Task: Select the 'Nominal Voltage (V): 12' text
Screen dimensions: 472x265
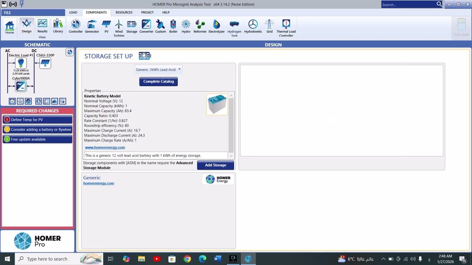Action: pyautogui.click(x=103, y=101)
